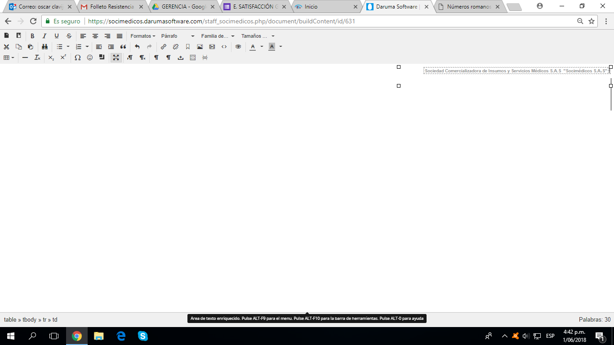Open the Párrafo block format dropdown

pos(178,36)
